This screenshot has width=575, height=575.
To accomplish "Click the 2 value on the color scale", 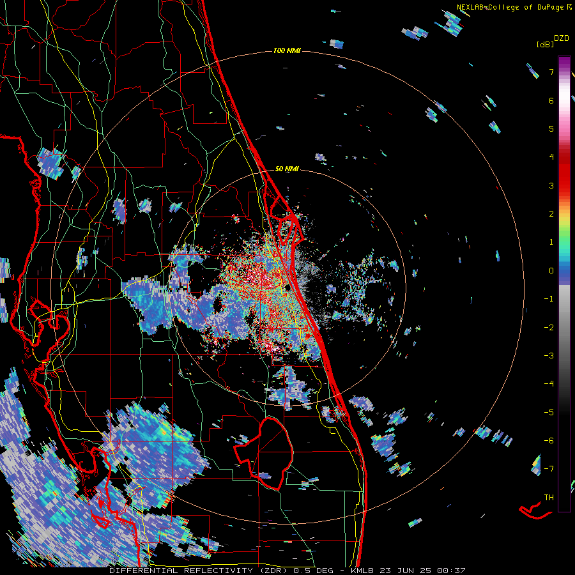I will pyautogui.click(x=551, y=214).
